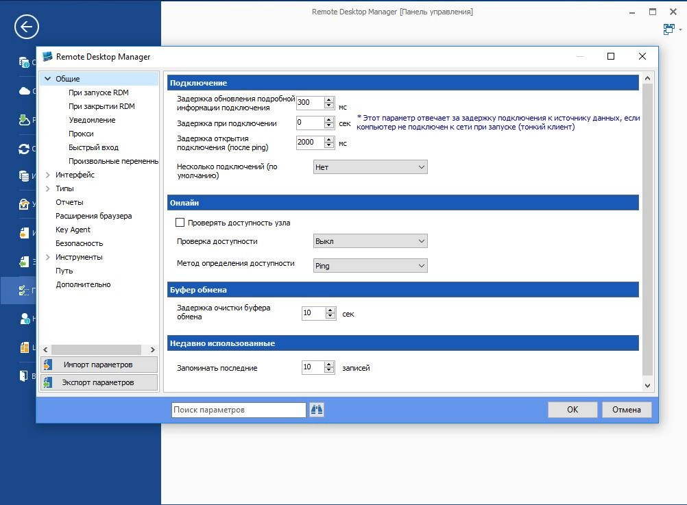The image size is (687, 505).
Task: Select Отчеты tree item
Action: (x=69, y=202)
